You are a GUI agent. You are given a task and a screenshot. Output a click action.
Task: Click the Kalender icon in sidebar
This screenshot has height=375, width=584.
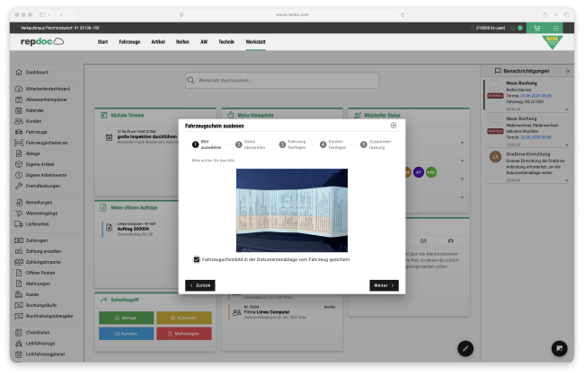(20, 110)
